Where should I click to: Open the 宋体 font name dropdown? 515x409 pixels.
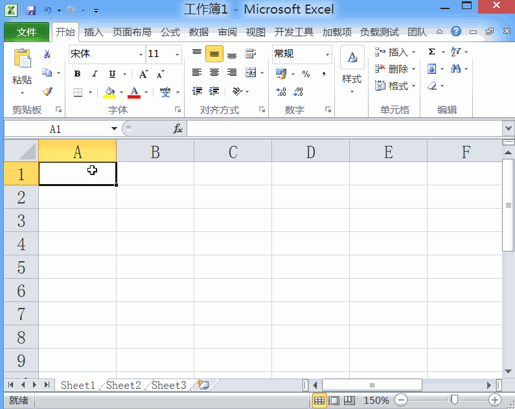pyautogui.click(x=141, y=54)
